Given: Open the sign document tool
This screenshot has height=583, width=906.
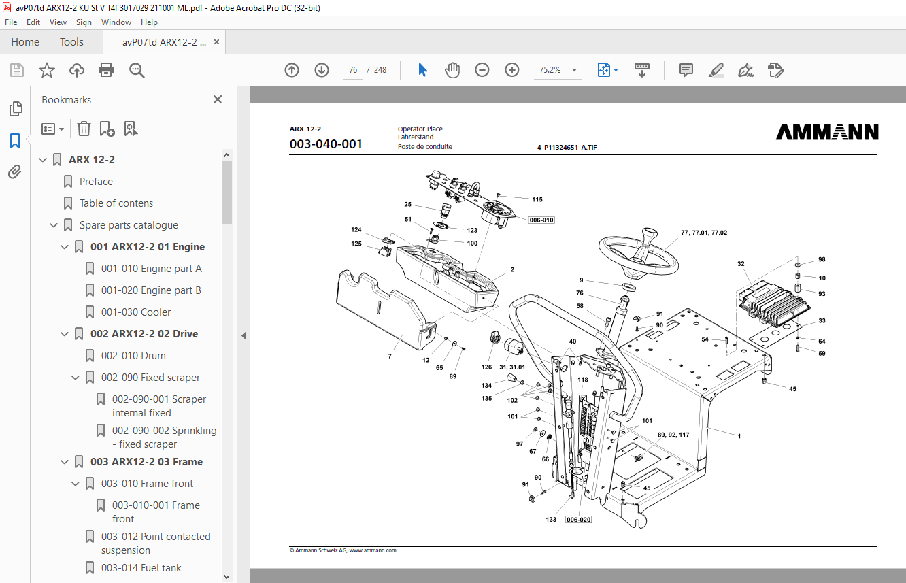Looking at the screenshot, I should [x=745, y=70].
